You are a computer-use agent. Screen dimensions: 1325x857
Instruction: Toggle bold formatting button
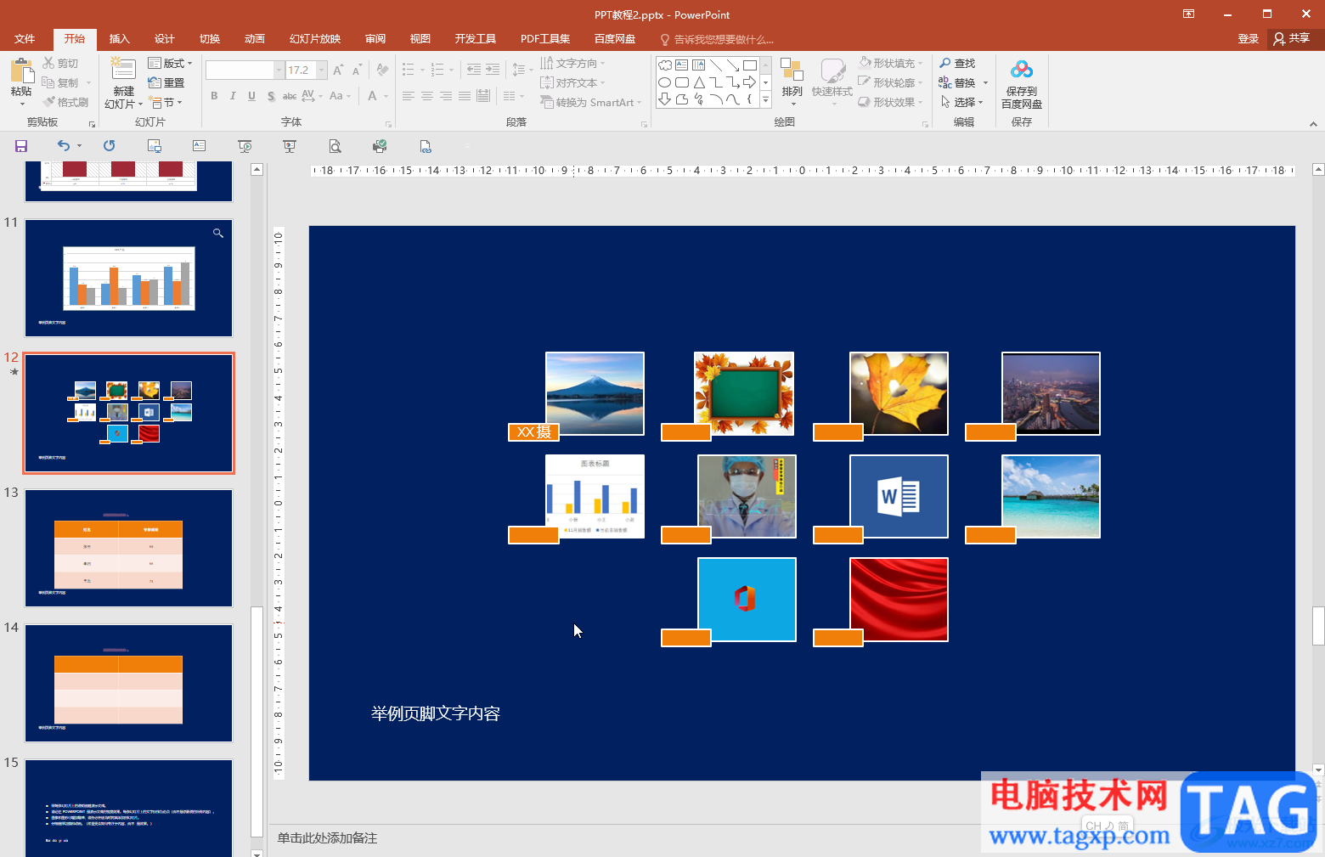(214, 96)
